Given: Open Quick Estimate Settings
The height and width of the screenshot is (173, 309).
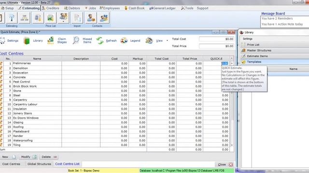Looking at the screenshot, I should point(10,40).
